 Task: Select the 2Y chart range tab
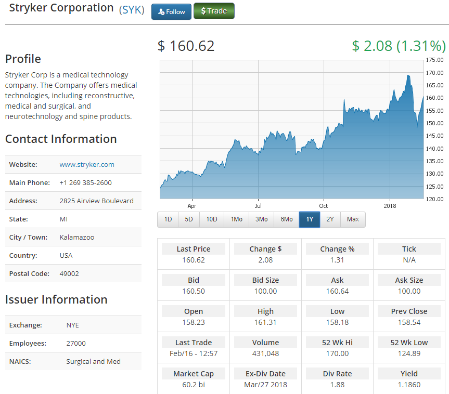coord(330,219)
